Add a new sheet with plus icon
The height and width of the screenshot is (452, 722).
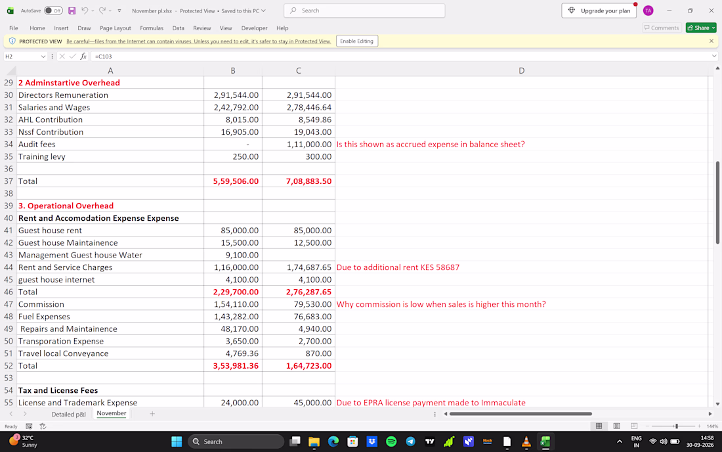tap(152, 414)
